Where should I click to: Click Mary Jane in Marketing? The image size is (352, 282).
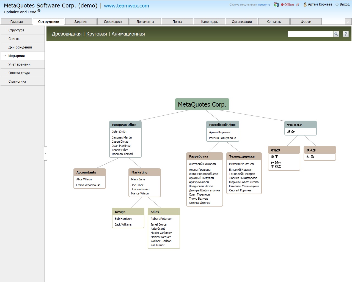[x=138, y=179]
